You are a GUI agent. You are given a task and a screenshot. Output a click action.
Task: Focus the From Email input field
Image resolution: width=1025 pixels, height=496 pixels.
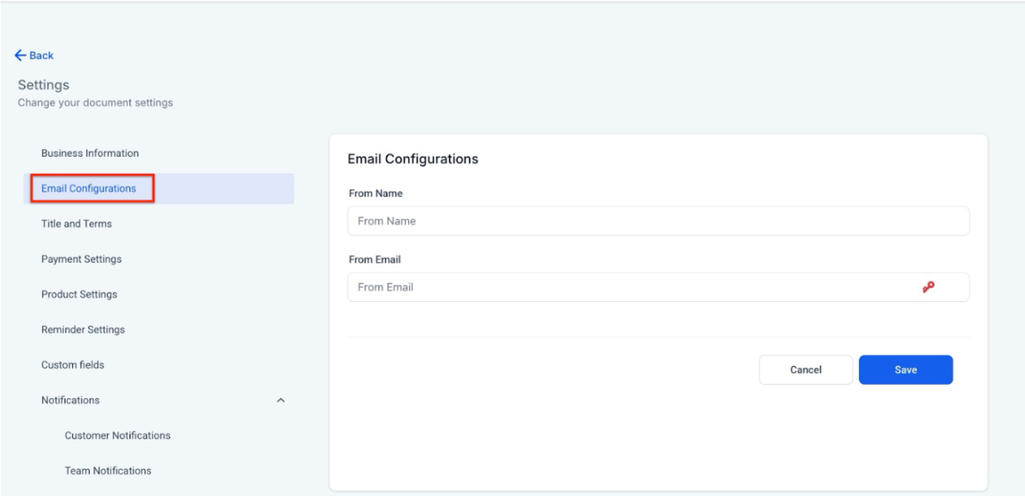(631, 287)
